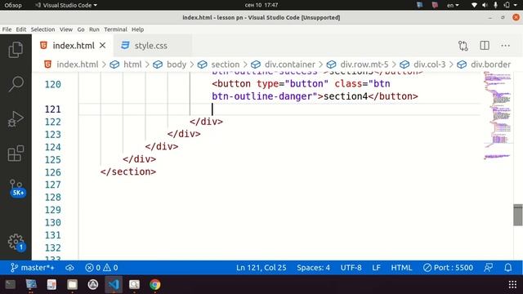Open the Extensions view
Viewport: 523px width, 294px height.
tap(16, 154)
